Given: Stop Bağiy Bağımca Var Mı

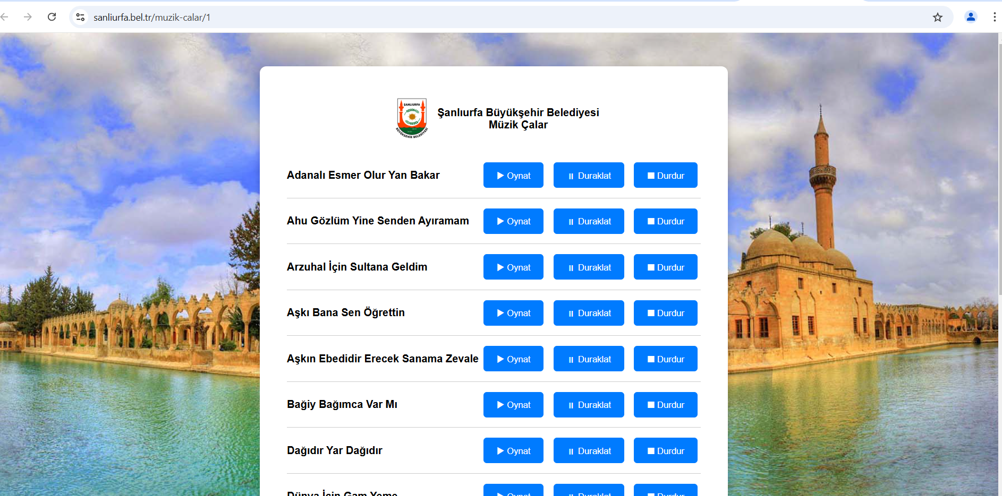Looking at the screenshot, I should tap(665, 405).
